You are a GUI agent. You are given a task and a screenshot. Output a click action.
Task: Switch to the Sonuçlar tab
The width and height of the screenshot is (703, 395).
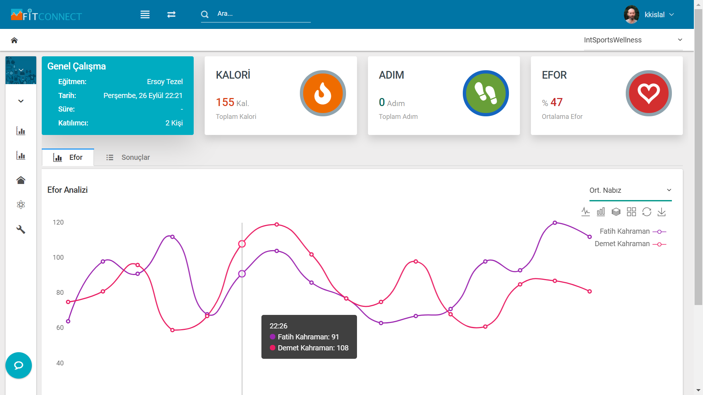tap(128, 157)
